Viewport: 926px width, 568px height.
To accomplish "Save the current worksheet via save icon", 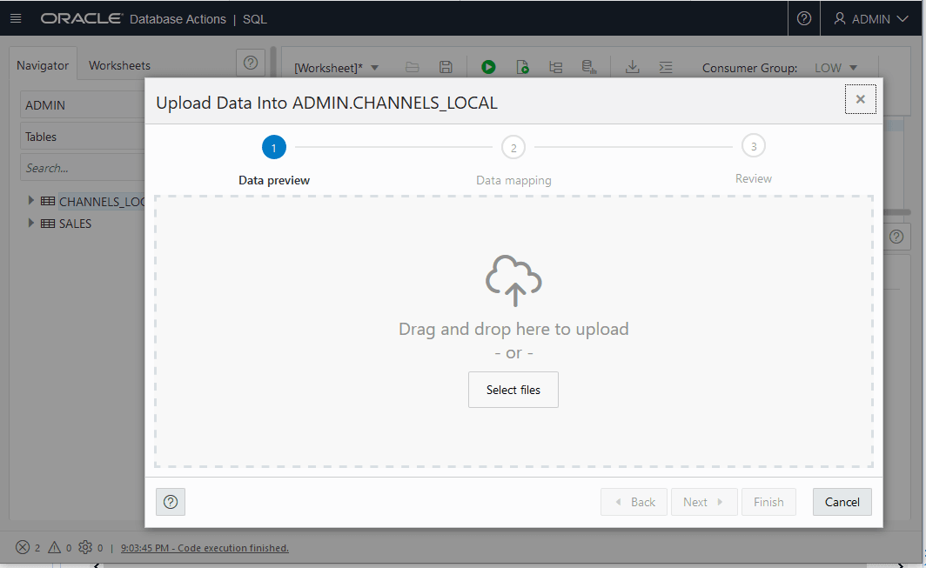I will pyautogui.click(x=446, y=67).
